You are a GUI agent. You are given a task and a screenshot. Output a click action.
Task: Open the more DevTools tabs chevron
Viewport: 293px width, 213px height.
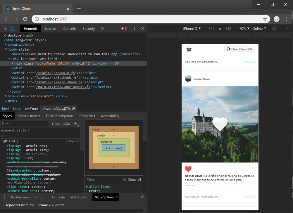[x=102, y=28]
